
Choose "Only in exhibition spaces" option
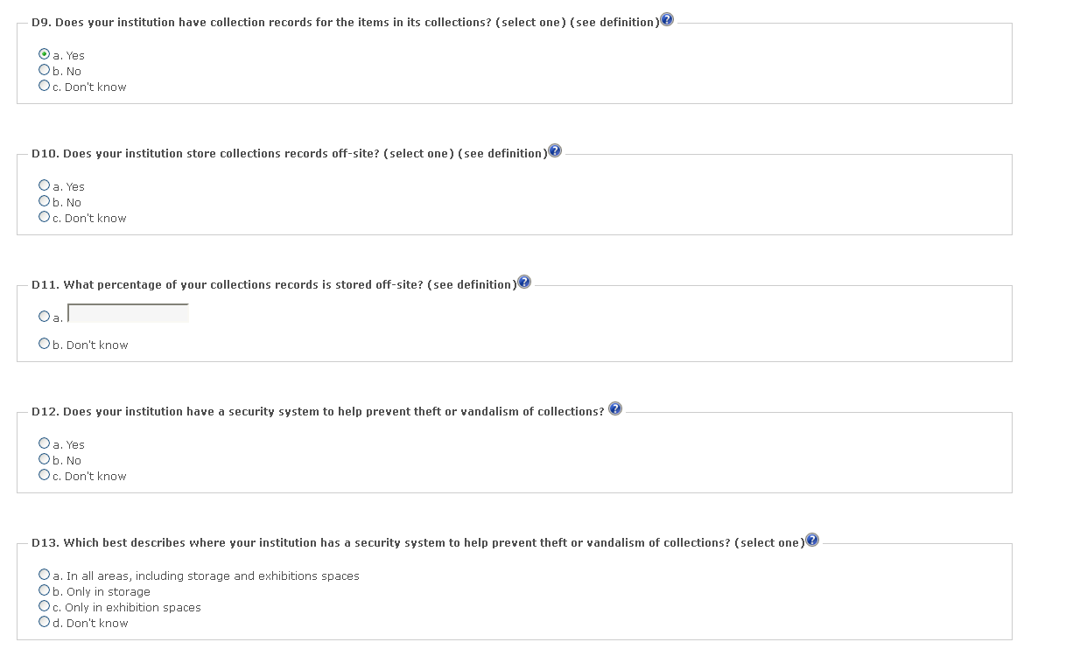click(x=45, y=607)
